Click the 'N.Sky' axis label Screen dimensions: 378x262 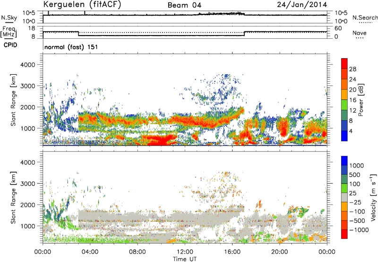[x=9, y=17]
